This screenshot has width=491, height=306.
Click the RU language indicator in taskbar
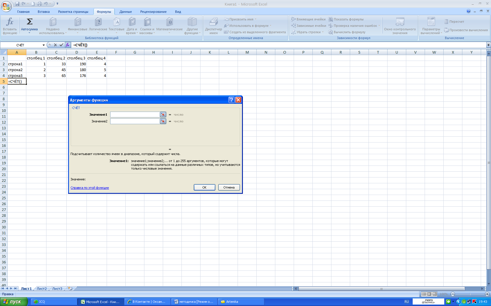pyautogui.click(x=407, y=302)
